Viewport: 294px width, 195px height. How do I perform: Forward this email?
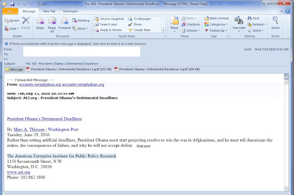tap(64, 23)
